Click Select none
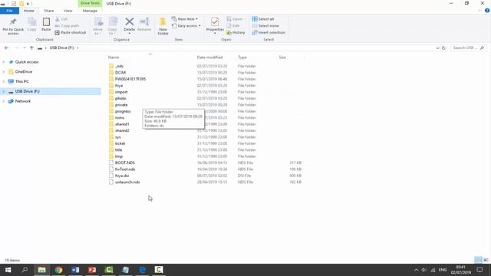The width and height of the screenshot is (491, 276). click(x=265, y=25)
